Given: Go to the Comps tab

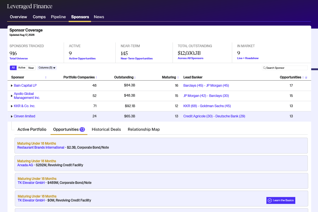Looking at the screenshot, I should pos(39,17).
